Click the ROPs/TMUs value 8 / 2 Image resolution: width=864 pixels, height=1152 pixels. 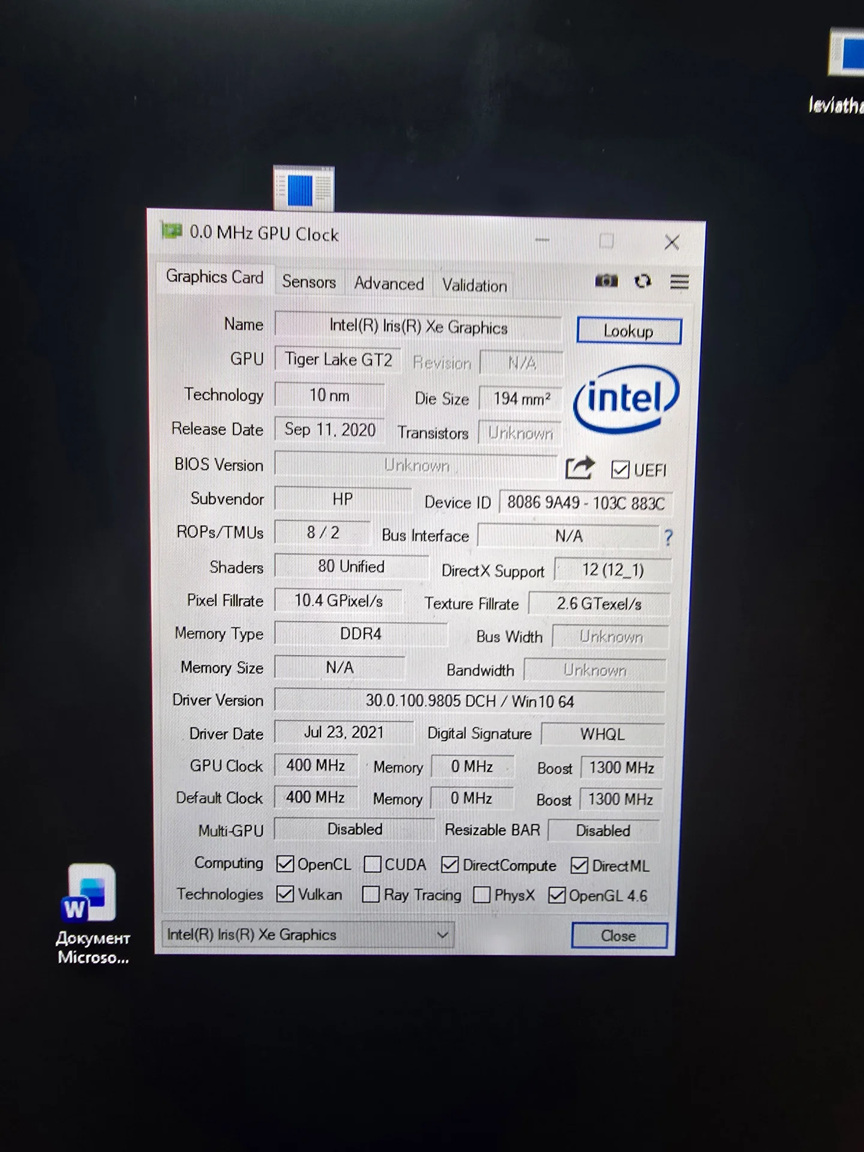(323, 532)
